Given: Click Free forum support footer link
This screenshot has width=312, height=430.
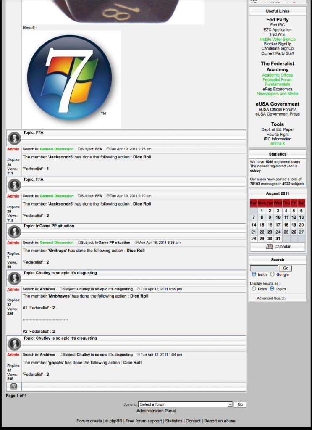Looking at the screenshot, I should [144, 421].
